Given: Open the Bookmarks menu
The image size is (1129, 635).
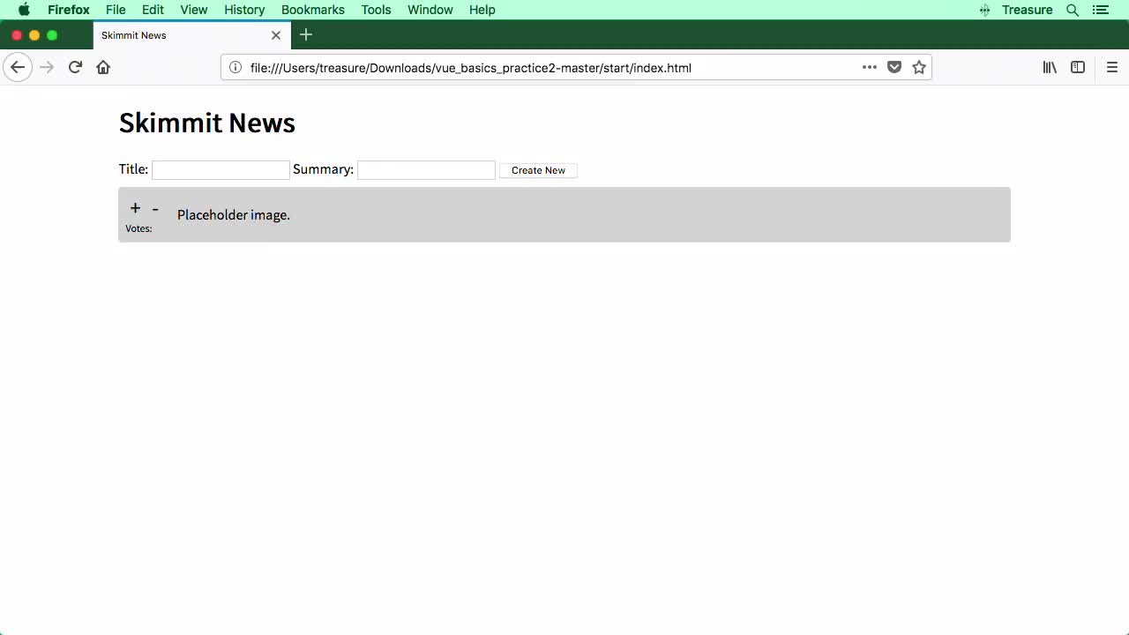Looking at the screenshot, I should [312, 10].
